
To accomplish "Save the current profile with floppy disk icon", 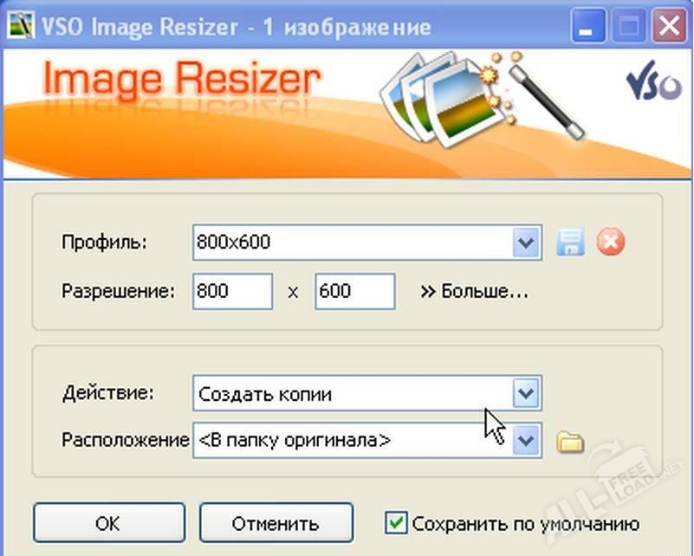I will point(569,242).
